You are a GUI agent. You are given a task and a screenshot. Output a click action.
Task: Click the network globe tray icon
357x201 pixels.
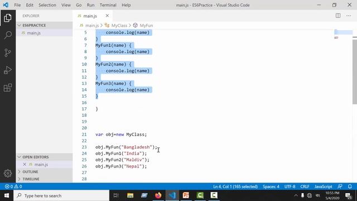[x=309, y=195]
